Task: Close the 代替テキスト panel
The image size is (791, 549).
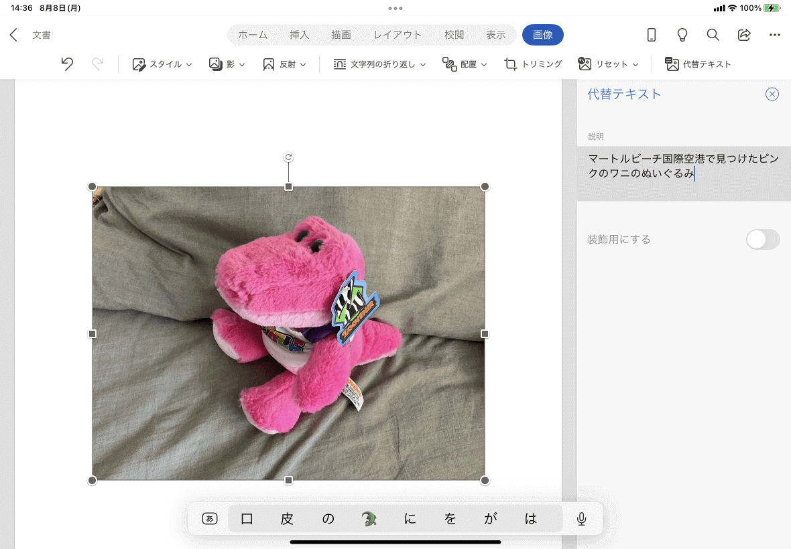Action: 772,94
